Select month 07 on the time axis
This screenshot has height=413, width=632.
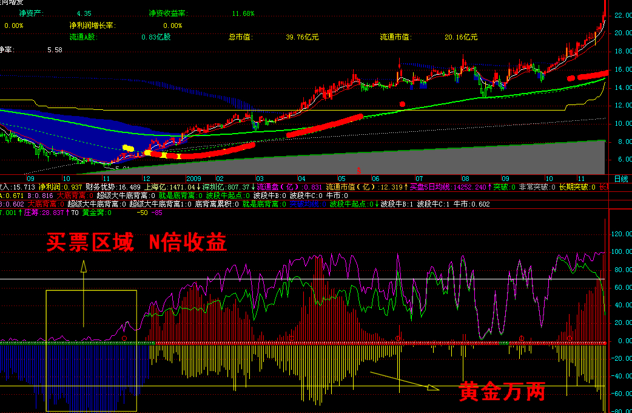pos(419,179)
